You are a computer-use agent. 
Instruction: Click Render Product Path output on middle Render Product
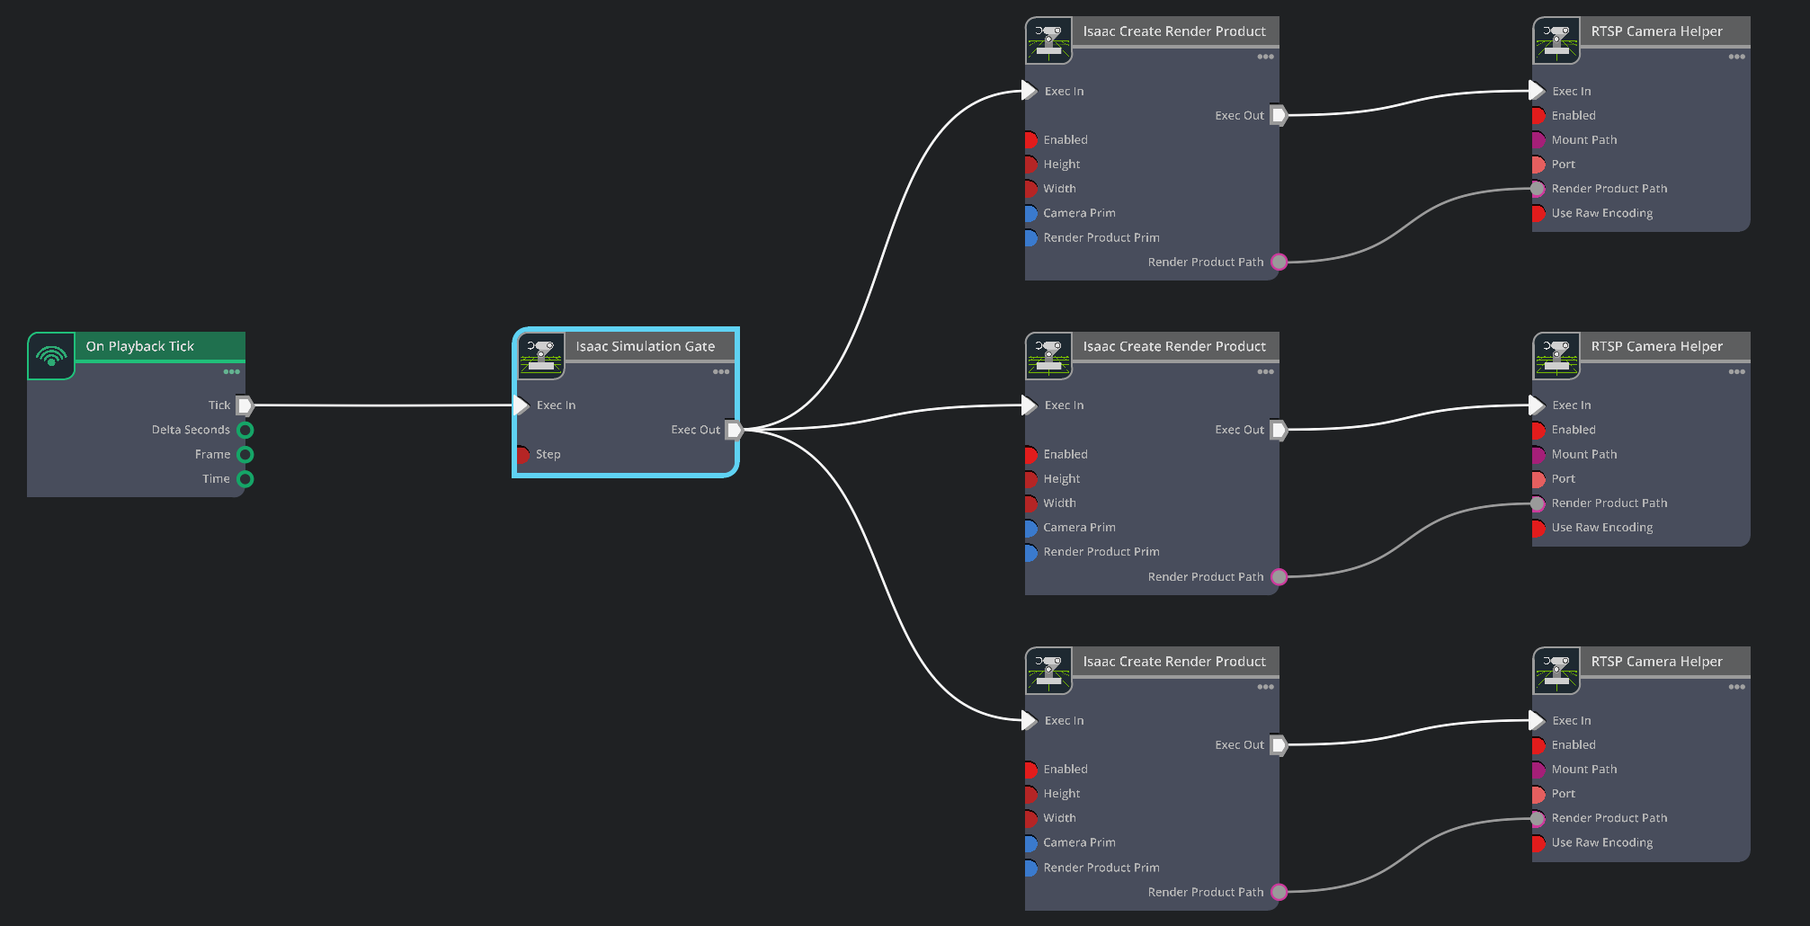[x=1279, y=577]
